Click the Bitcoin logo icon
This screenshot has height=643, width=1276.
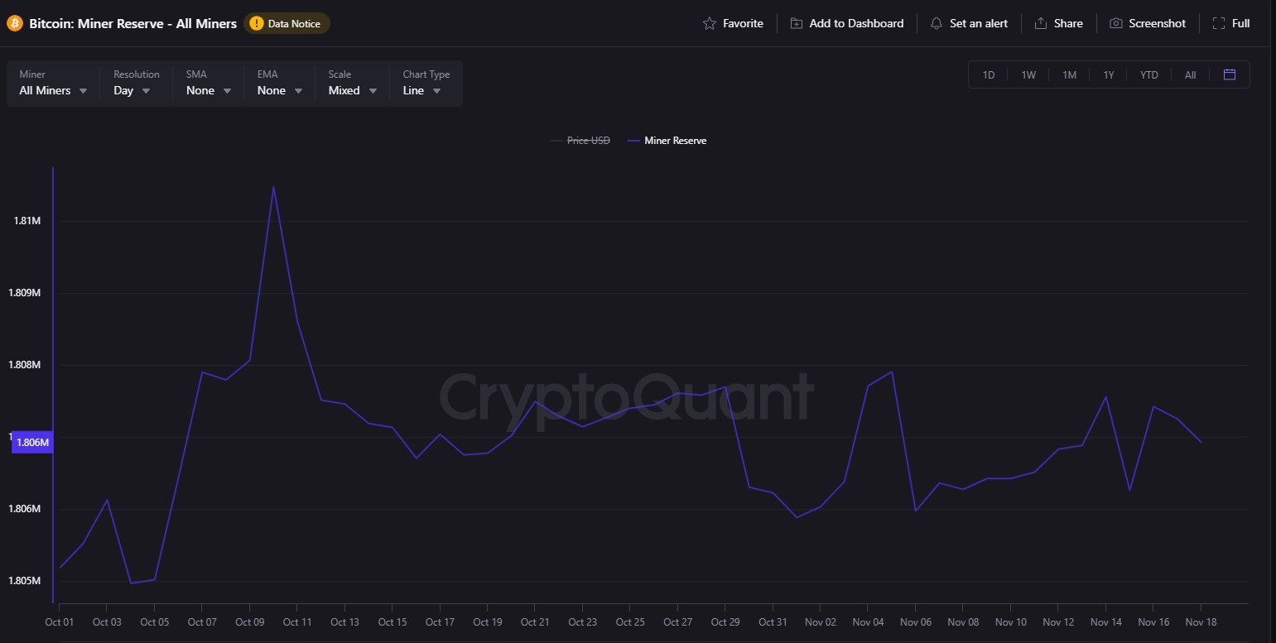[15, 23]
